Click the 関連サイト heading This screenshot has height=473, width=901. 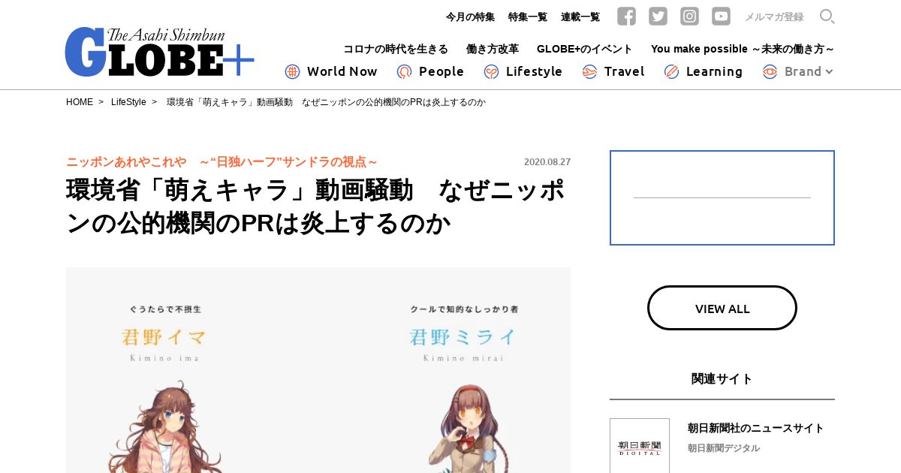pyautogui.click(x=722, y=378)
